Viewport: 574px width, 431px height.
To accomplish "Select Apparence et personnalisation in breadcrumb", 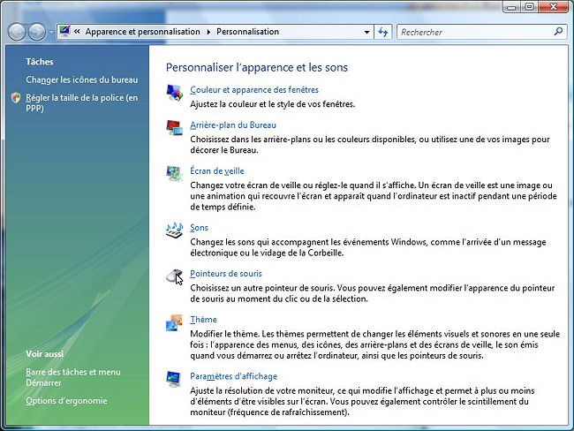I will pos(142,32).
